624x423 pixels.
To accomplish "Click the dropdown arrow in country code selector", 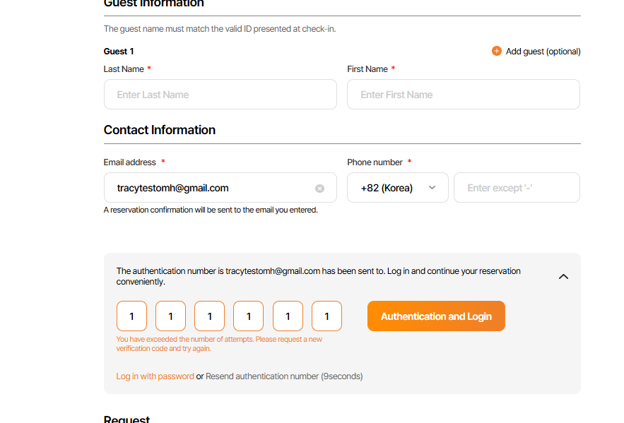I will (432, 188).
